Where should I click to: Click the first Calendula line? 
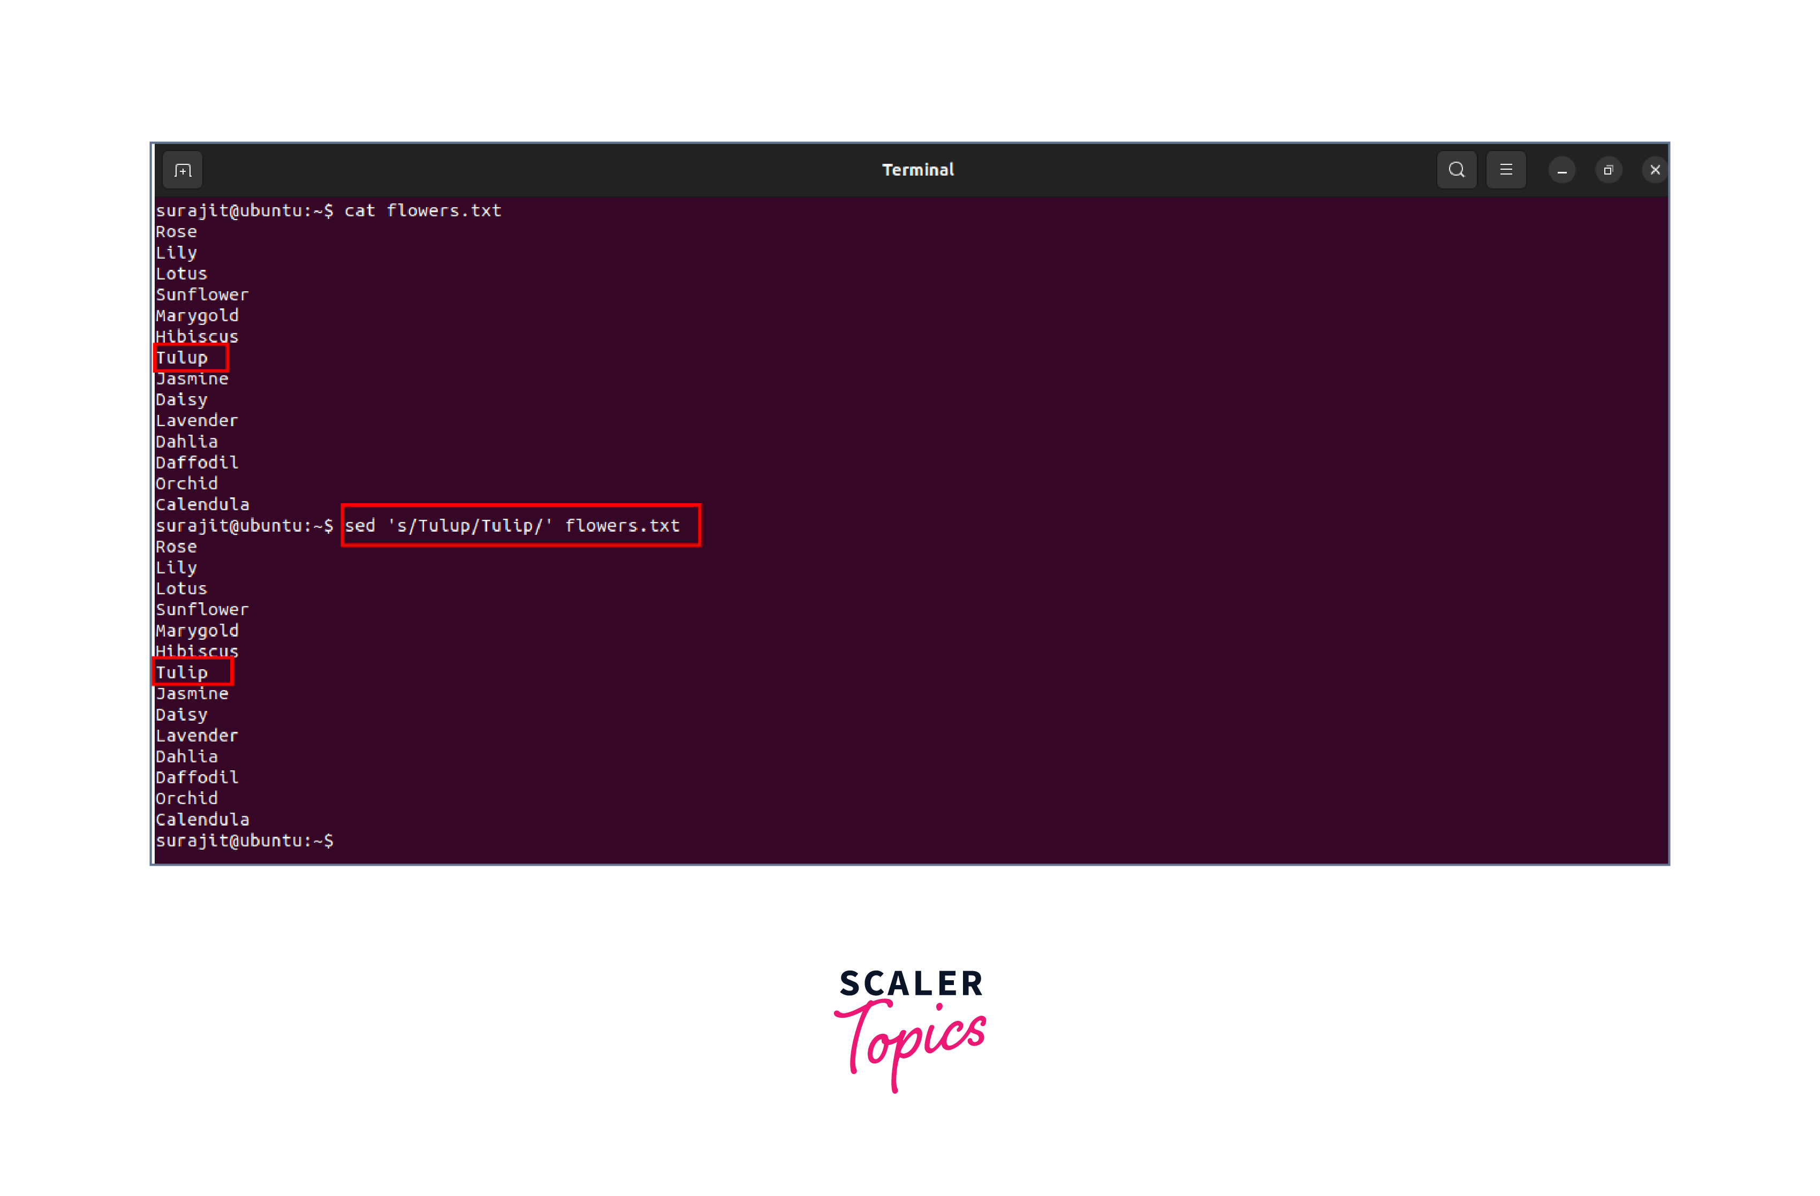202,505
